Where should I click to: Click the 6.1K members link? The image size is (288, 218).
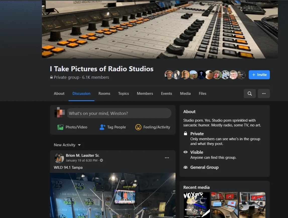[x=95, y=77]
